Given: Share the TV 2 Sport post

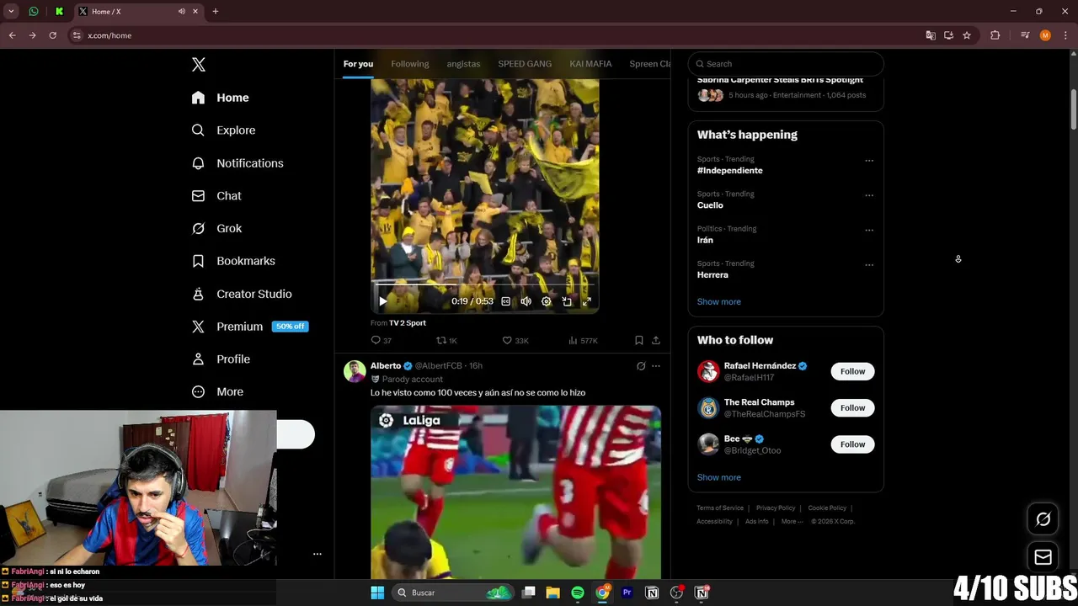Looking at the screenshot, I should pyautogui.click(x=656, y=340).
